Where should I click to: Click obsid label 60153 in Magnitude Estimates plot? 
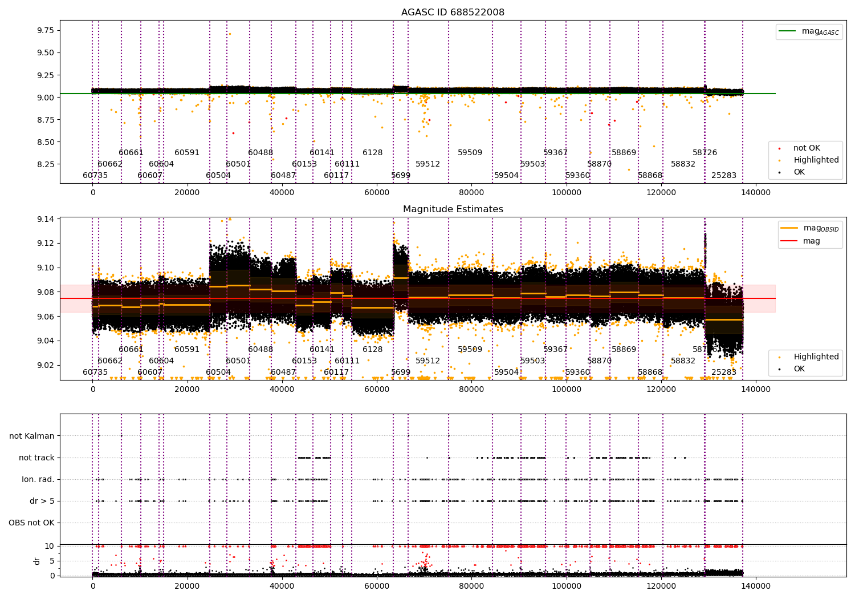304,361
